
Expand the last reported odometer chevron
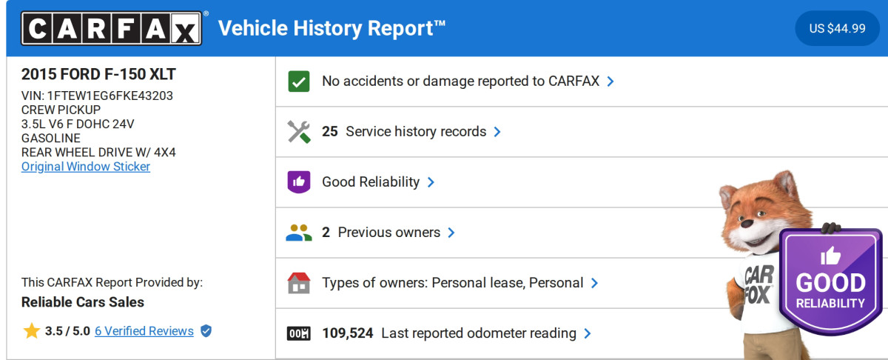click(x=588, y=333)
